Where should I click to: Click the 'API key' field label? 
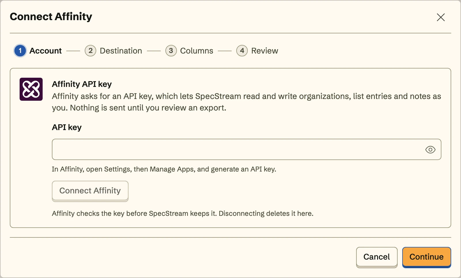pos(67,127)
